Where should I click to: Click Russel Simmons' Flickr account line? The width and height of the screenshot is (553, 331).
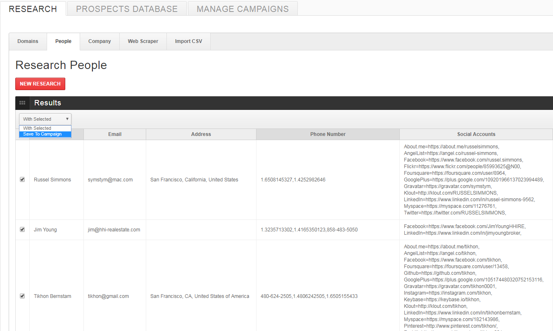(x=463, y=167)
